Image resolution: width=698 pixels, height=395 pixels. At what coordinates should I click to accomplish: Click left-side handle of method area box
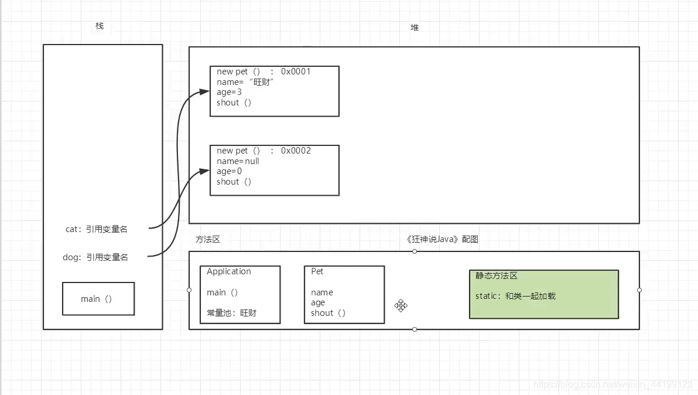coord(189,290)
